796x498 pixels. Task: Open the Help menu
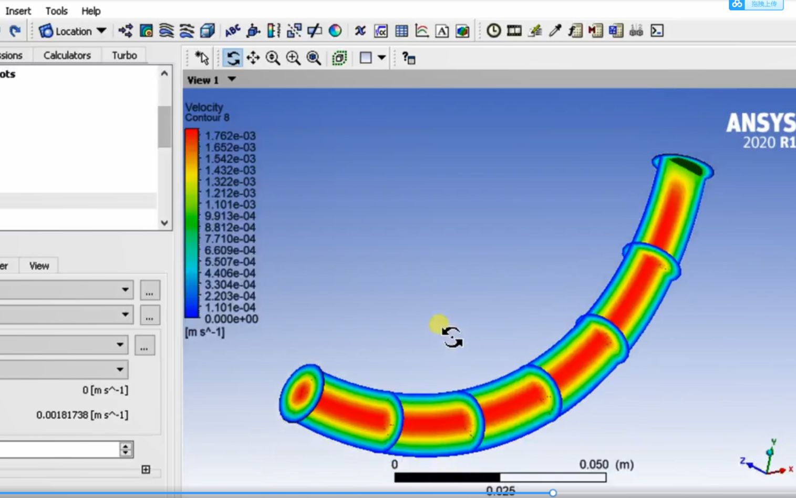[x=91, y=11]
